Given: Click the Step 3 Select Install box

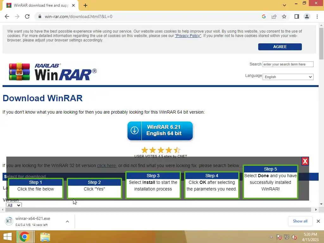Looking at the screenshot, I should [x=153, y=185].
